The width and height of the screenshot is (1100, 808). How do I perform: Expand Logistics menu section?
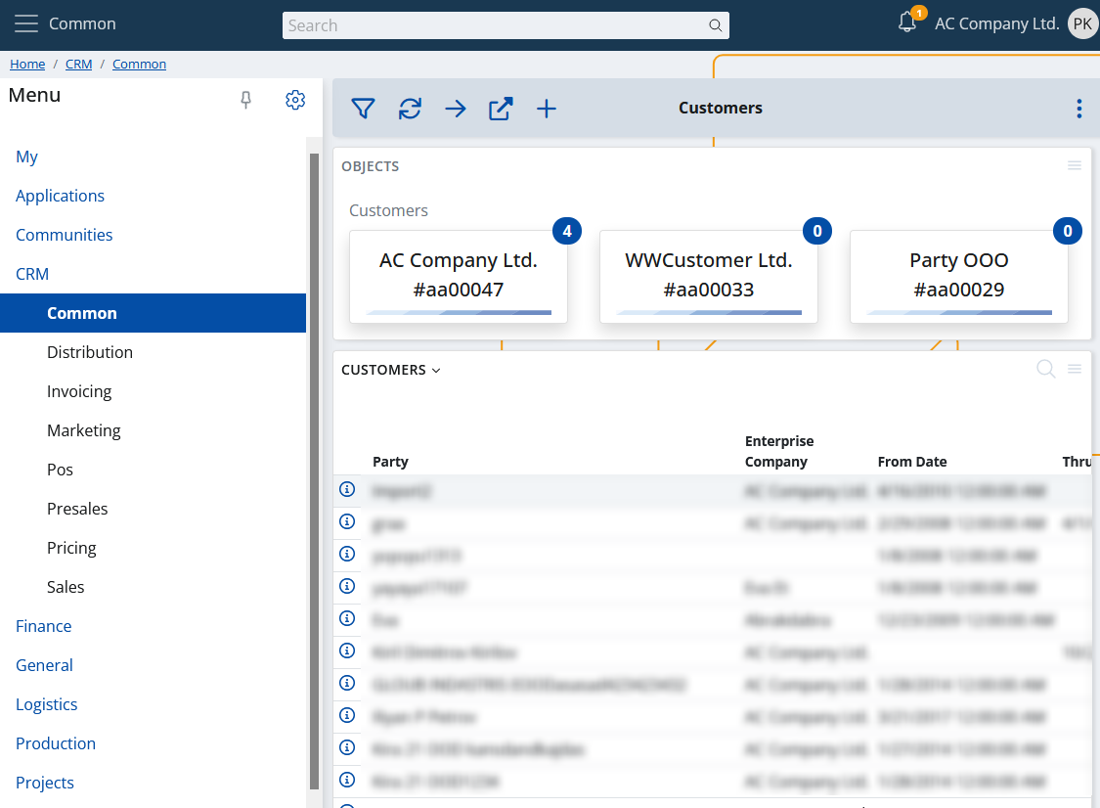tap(46, 705)
